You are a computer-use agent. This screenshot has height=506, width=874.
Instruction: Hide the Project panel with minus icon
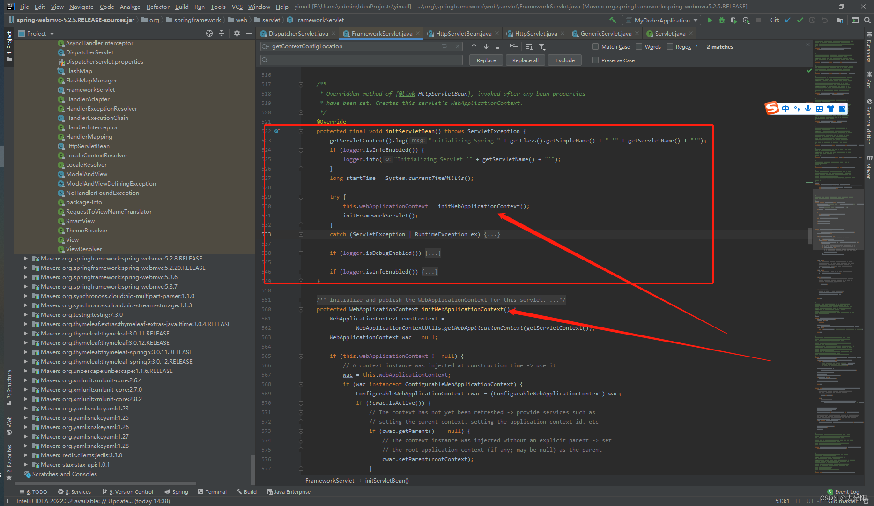[249, 33]
